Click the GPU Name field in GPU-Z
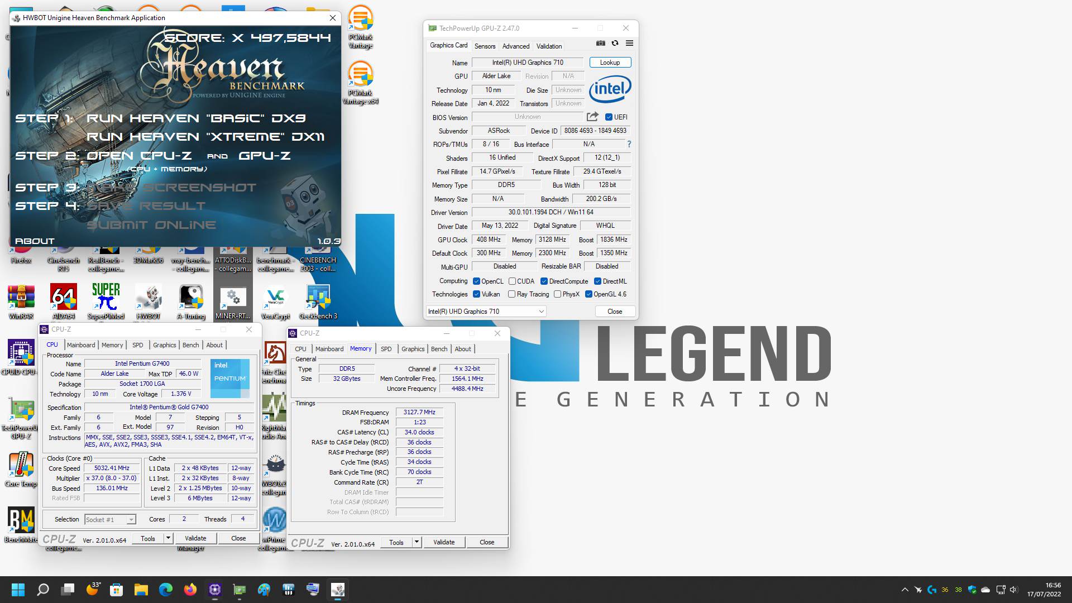1072x603 pixels. click(x=528, y=63)
